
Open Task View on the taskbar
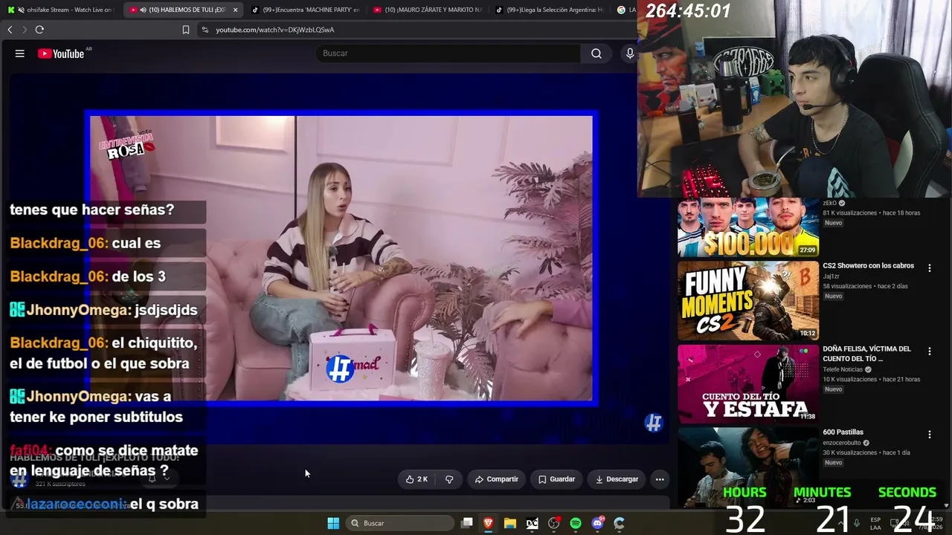point(467,523)
